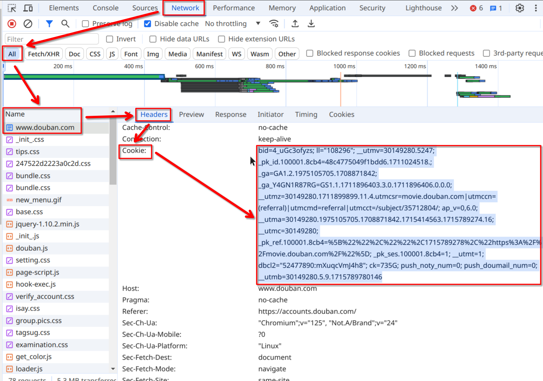This screenshot has width=543, height=381.
Task: Switch to the Console panel tab
Action: point(105,8)
